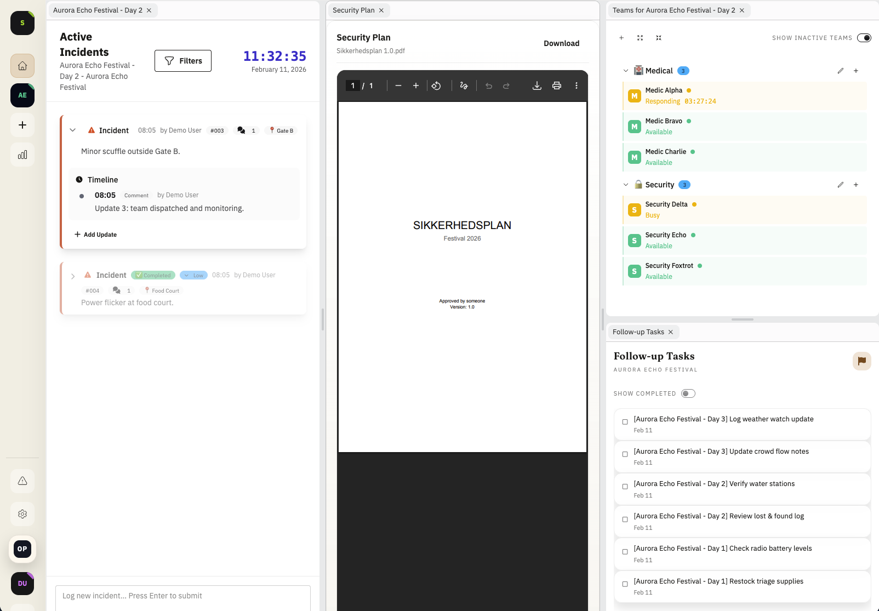Switch to the Security Plan tab
Image resolution: width=879 pixels, height=611 pixels.
353,10
